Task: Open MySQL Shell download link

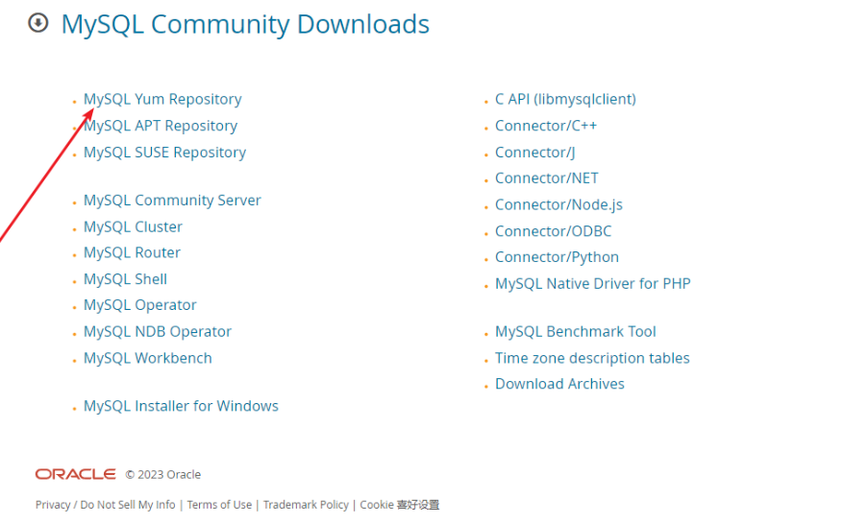Action: [125, 279]
